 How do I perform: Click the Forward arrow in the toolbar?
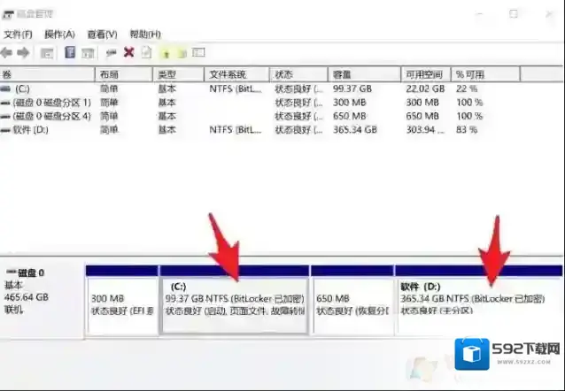[24, 53]
